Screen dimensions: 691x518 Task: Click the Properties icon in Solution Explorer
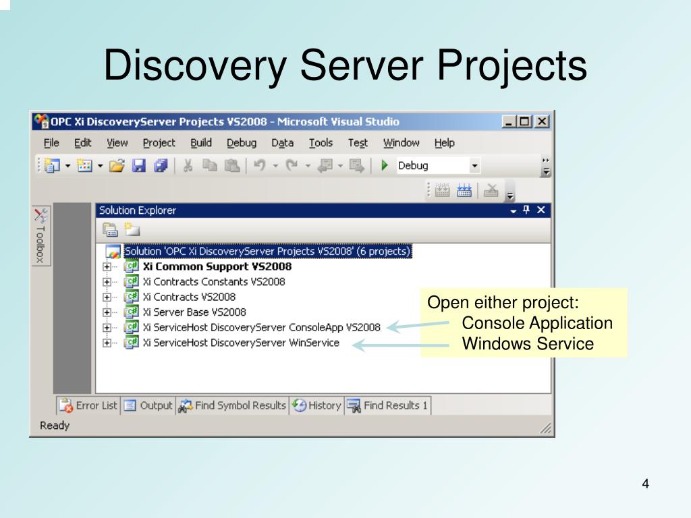point(110,229)
